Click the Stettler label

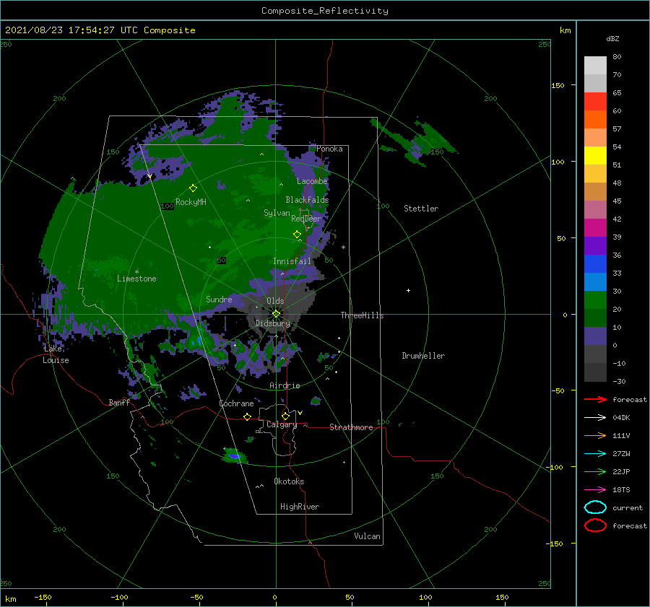(x=421, y=209)
